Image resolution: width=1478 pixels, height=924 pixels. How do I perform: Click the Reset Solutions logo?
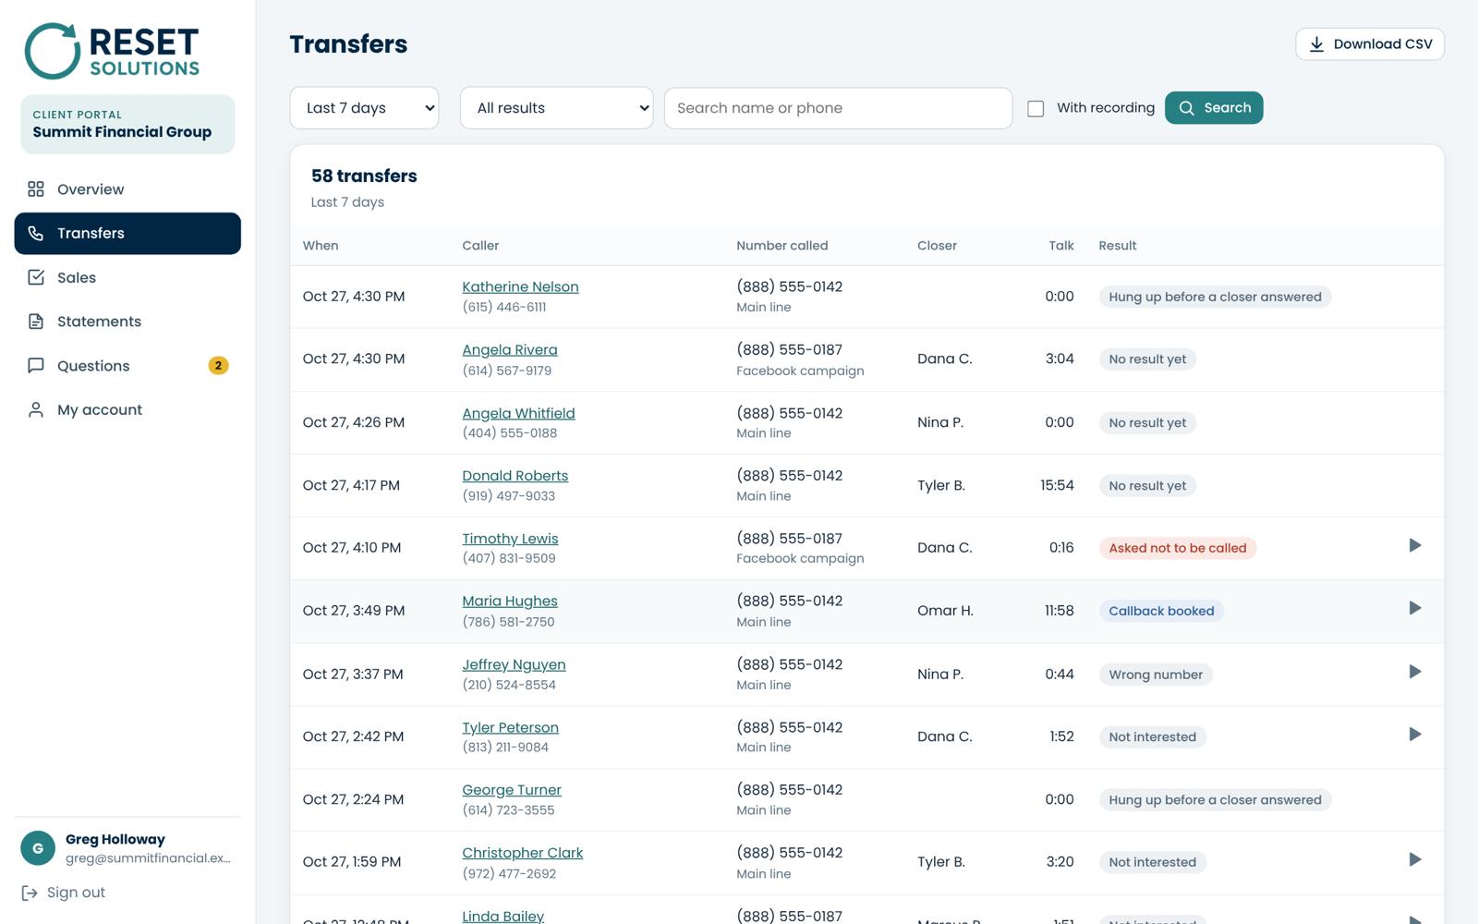112,51
